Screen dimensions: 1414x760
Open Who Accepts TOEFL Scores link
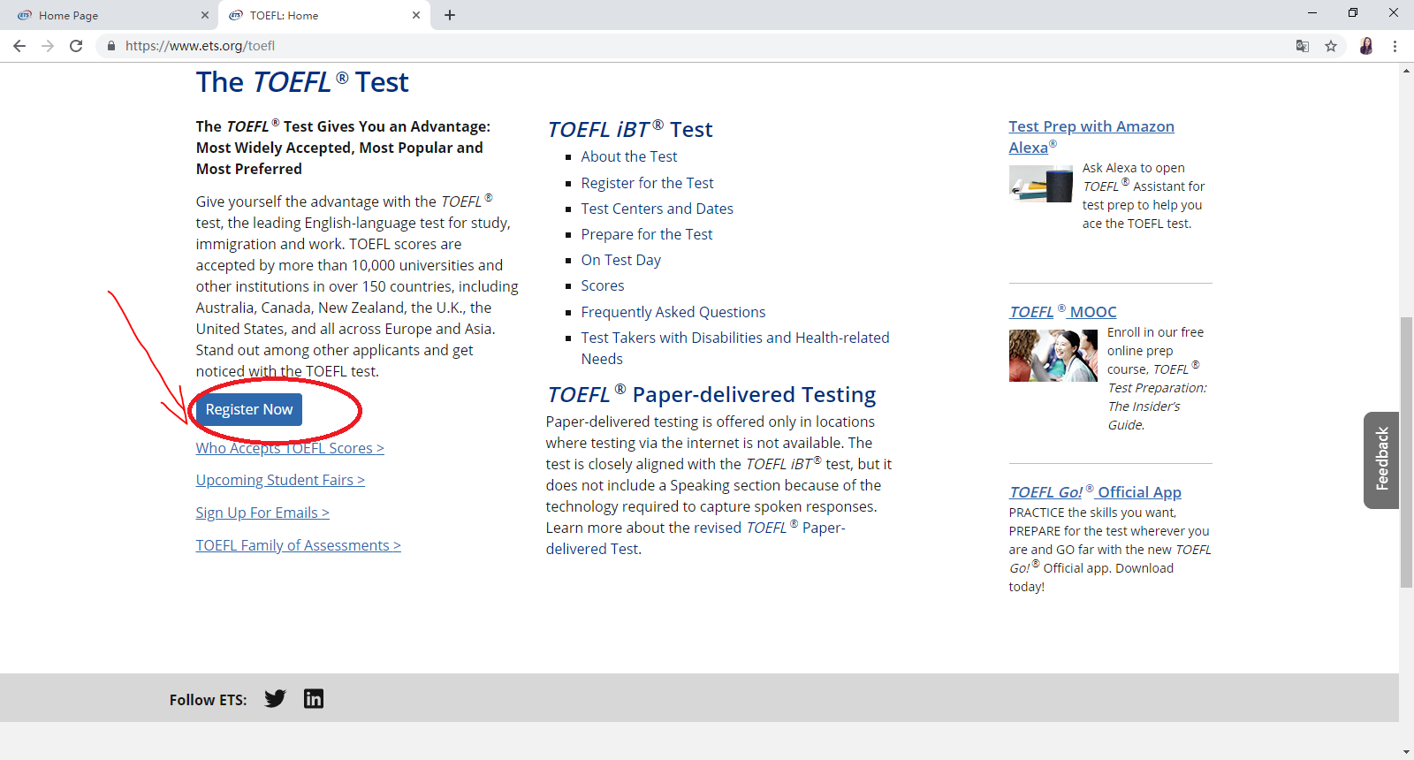click(x=290, y=448)
